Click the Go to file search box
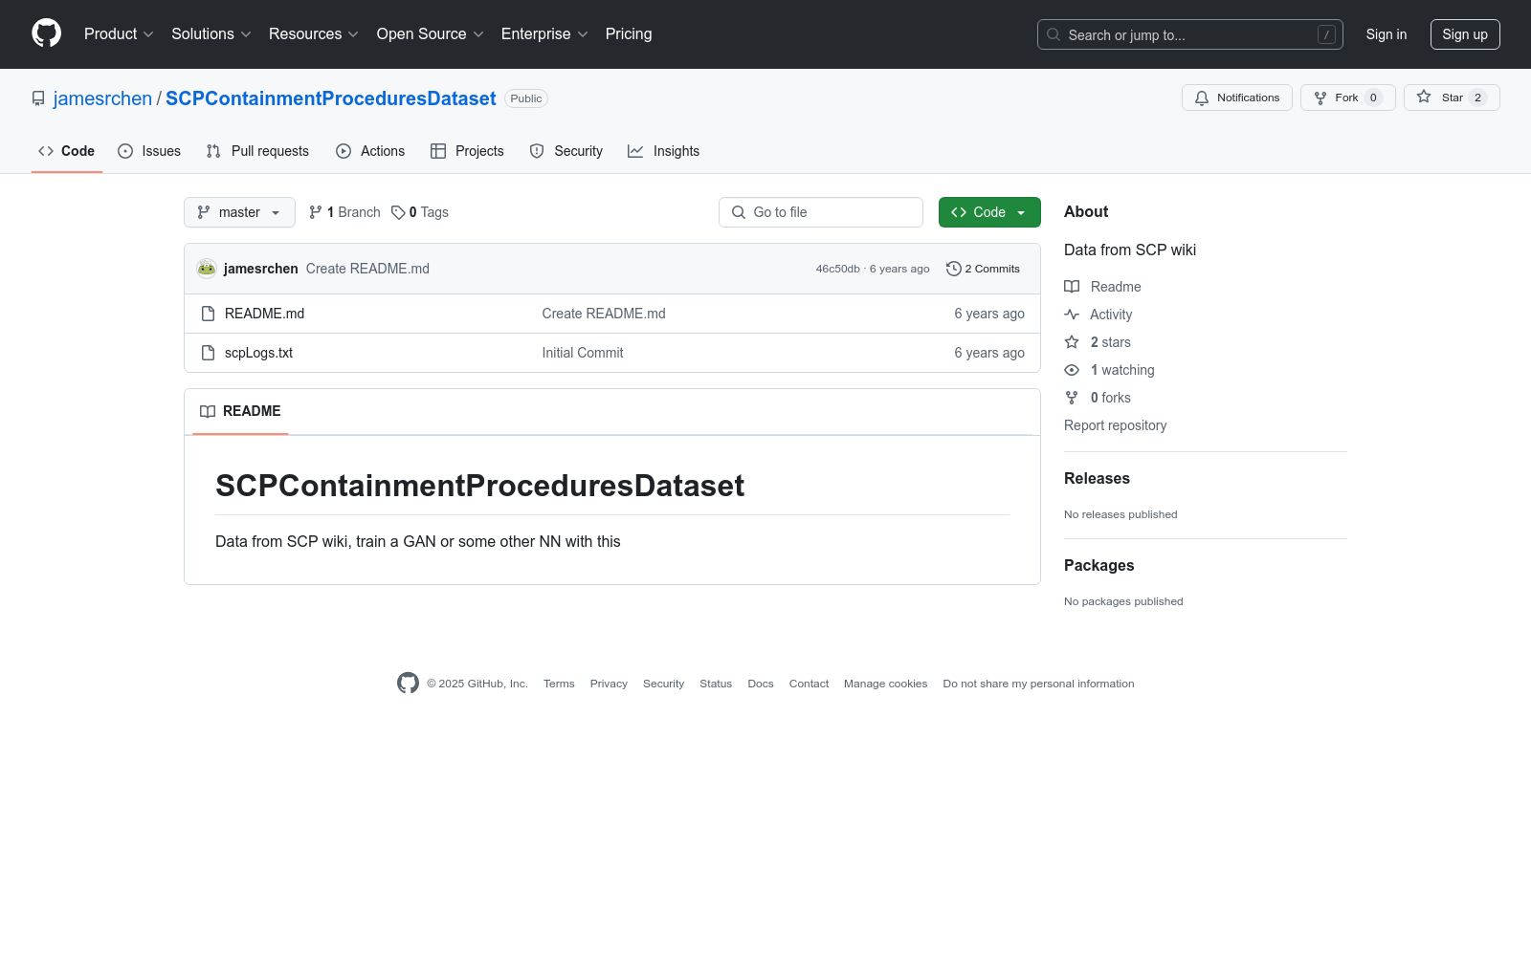1531x956 pixels. [821, 212]
